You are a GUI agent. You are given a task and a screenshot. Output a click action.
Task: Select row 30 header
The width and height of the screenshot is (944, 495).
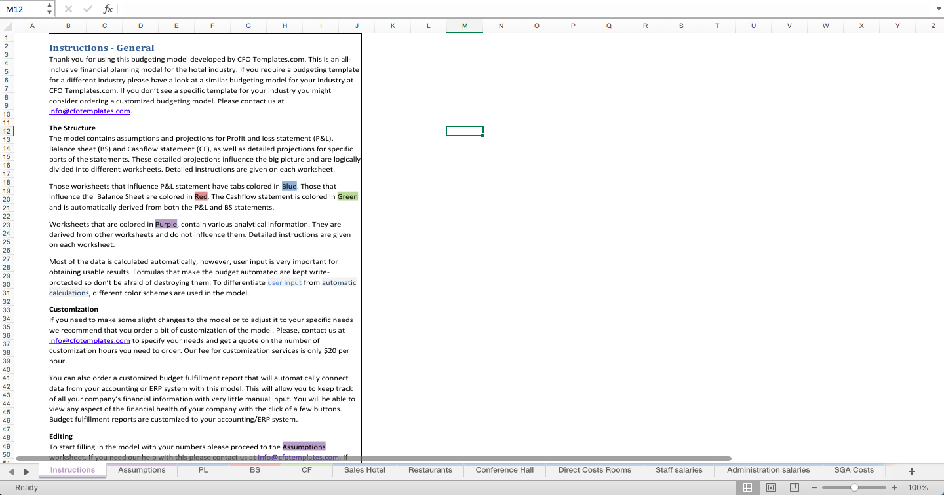(x=7, y=284)
